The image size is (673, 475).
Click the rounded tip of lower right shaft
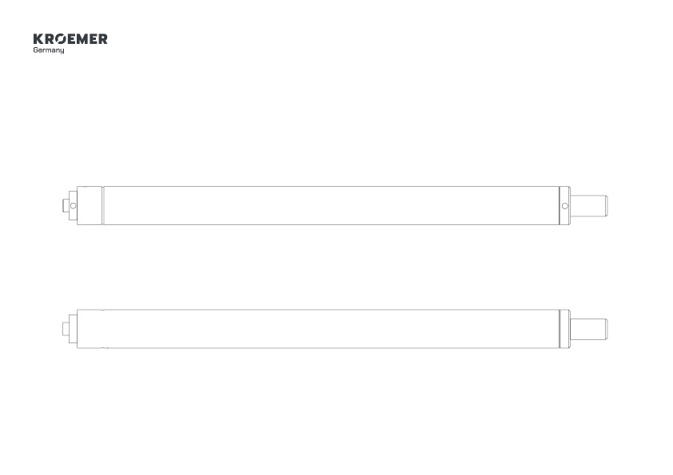point(606,329)
